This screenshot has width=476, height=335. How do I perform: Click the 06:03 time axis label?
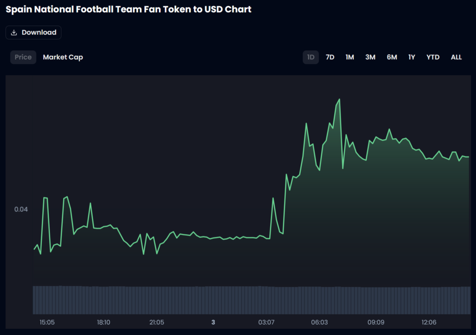(x=319, y=322)
